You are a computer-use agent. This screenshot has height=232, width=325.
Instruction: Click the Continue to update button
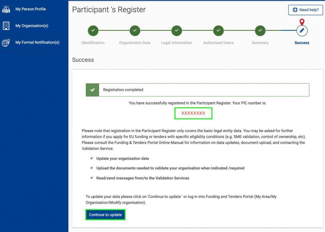(x=105, y=215)
